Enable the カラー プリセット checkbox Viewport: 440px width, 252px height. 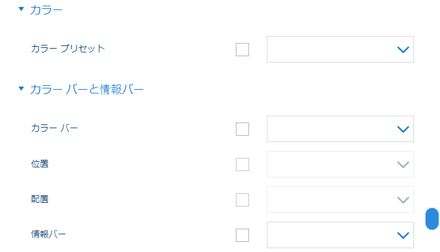[x=243, y=50]
